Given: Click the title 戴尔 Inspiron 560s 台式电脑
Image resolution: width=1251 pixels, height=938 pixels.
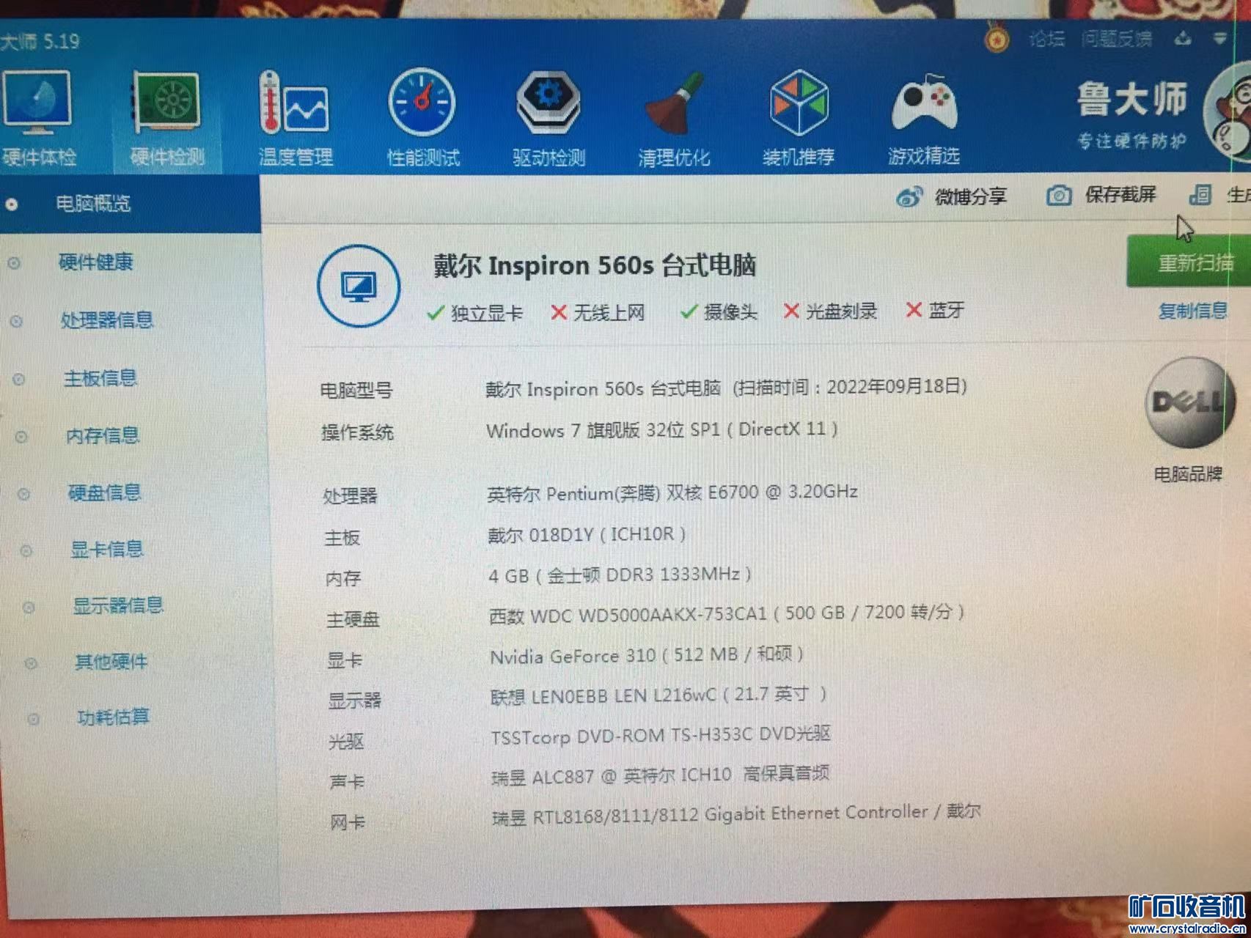Looking at the screenshot, I should click(595, 265).
